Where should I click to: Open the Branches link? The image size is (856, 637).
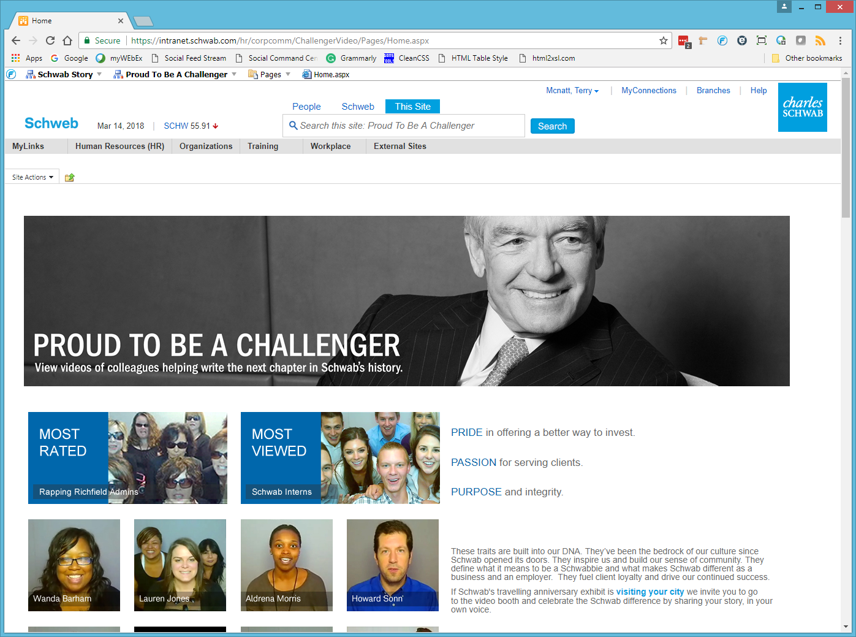pos(713,90)
